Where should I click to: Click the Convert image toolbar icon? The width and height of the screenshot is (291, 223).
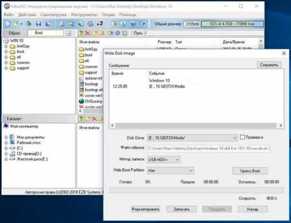71,24
